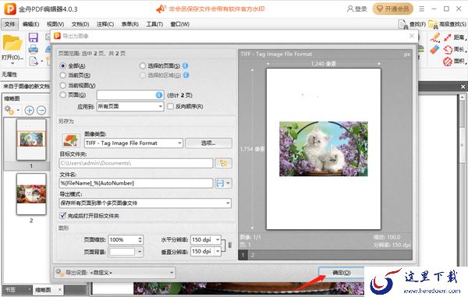The width and height of the screenshot is (468, 297).
Task: Click the hamburger menu icon in title bar
Action: click(x=421, y=9)
